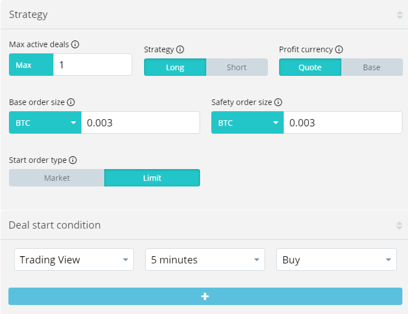Open safety order size BTC currency dropdown
Screen dimensions: 408x314
(247, 123)
